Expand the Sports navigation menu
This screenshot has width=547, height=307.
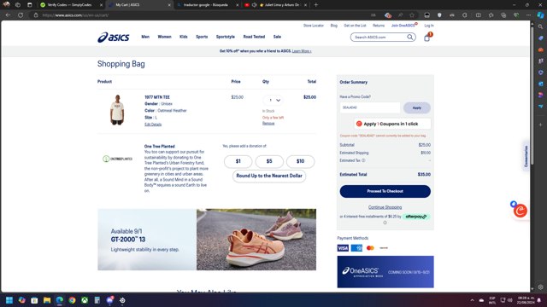(x=202, y=37)
